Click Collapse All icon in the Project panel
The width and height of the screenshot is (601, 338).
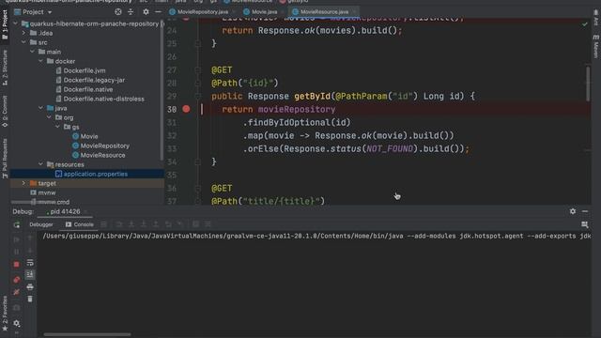point(131,12)
